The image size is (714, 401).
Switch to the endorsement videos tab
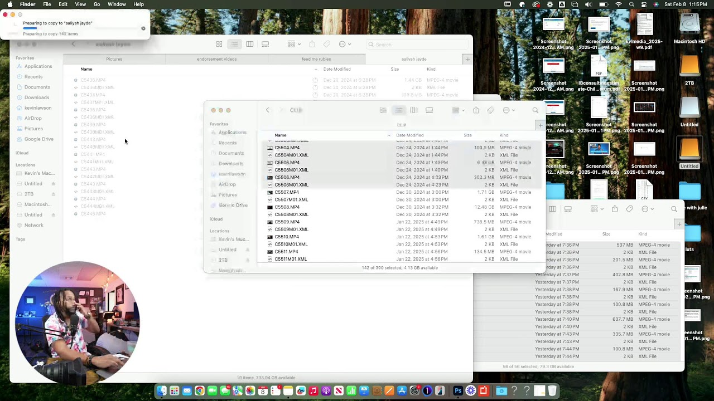216,59
